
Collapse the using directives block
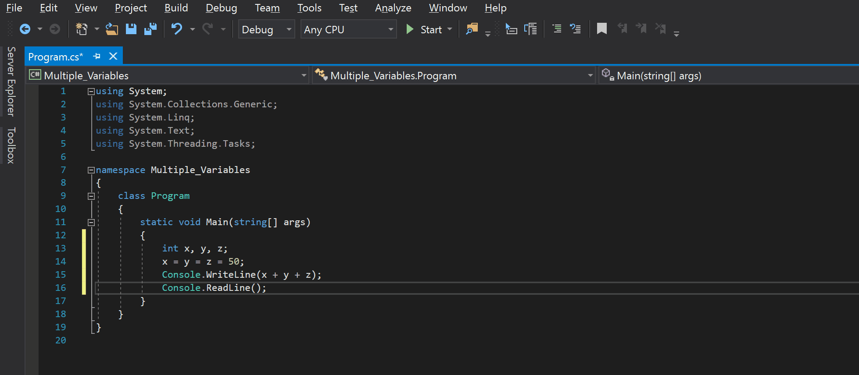[x=91, y=92]
